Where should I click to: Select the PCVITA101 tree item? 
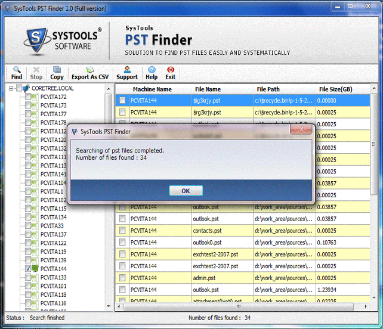54,286
